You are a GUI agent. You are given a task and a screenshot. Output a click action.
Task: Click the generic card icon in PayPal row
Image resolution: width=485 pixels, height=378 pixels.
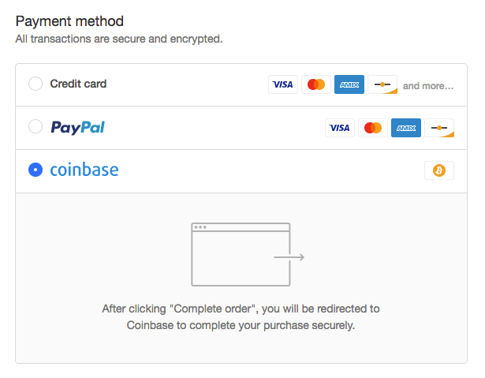(x=439, y=128)
